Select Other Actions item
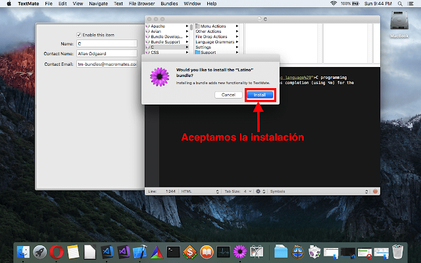421x263 pixels. [209, 32]
